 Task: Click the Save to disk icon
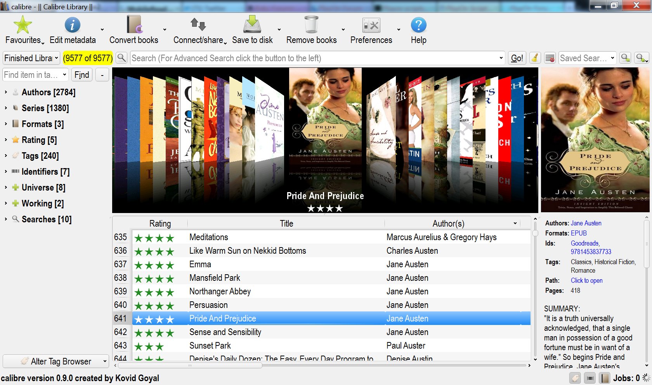coord(252,24)
